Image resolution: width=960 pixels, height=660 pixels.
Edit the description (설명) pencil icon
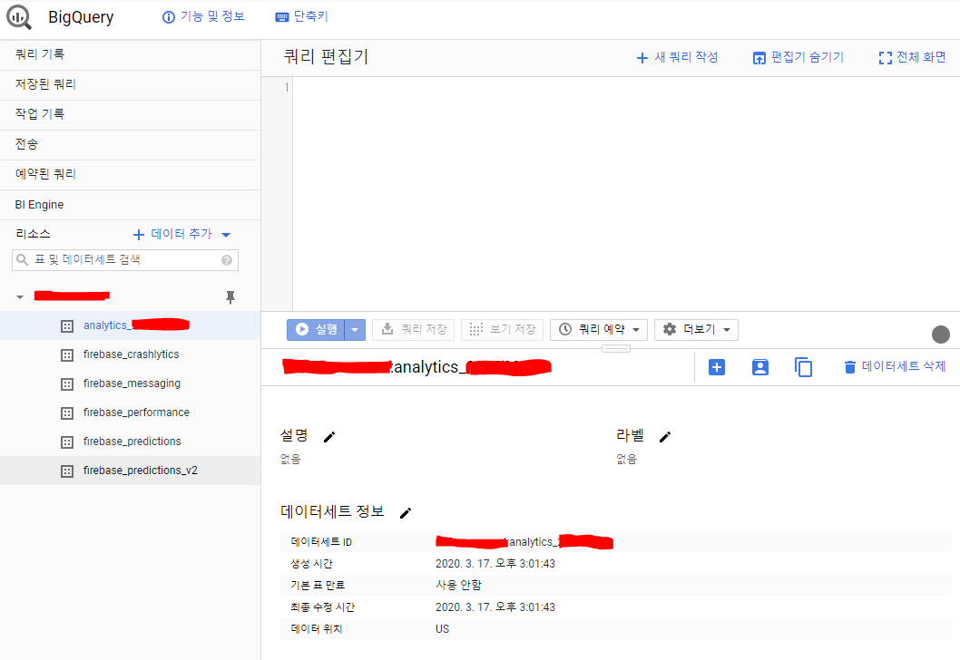click(329, 437)
